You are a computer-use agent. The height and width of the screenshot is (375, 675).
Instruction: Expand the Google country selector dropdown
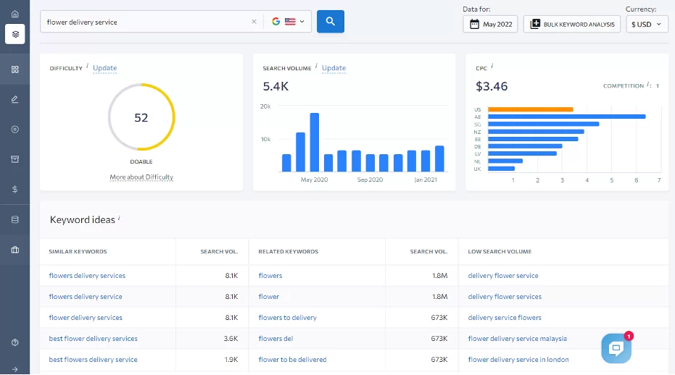pos(287,22)
